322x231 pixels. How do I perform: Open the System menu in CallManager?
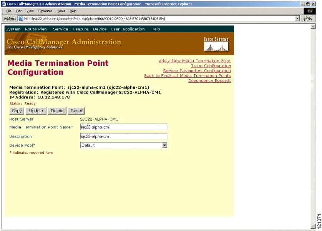pos(13,29)
